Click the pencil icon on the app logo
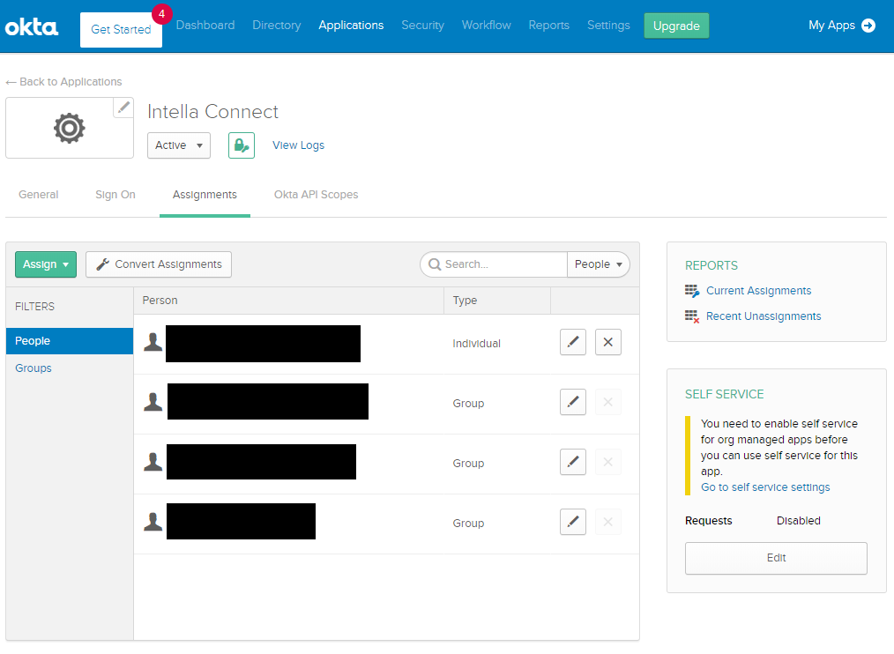The height and width of the screenshot is (654, 894). [123, 108]
